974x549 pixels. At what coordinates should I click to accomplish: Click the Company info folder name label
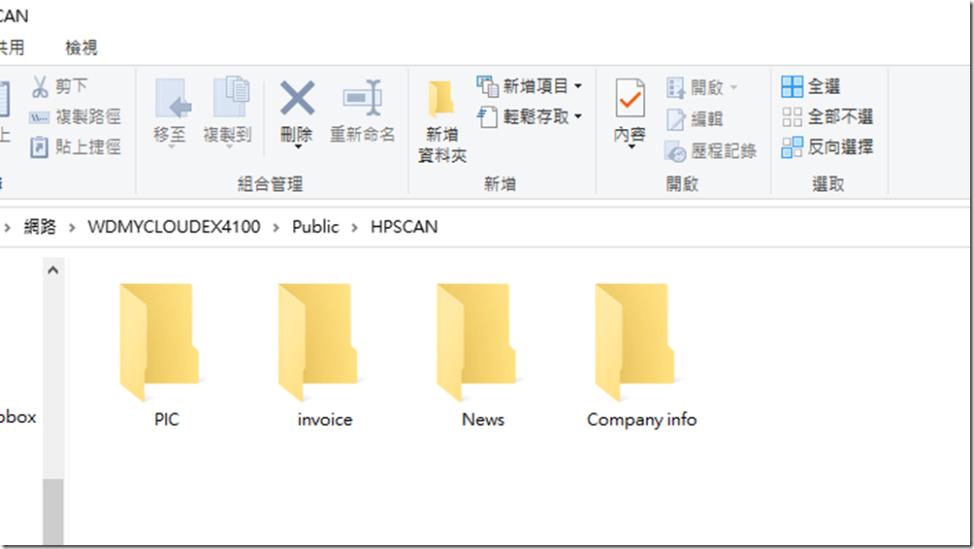[x=641, y=420]
